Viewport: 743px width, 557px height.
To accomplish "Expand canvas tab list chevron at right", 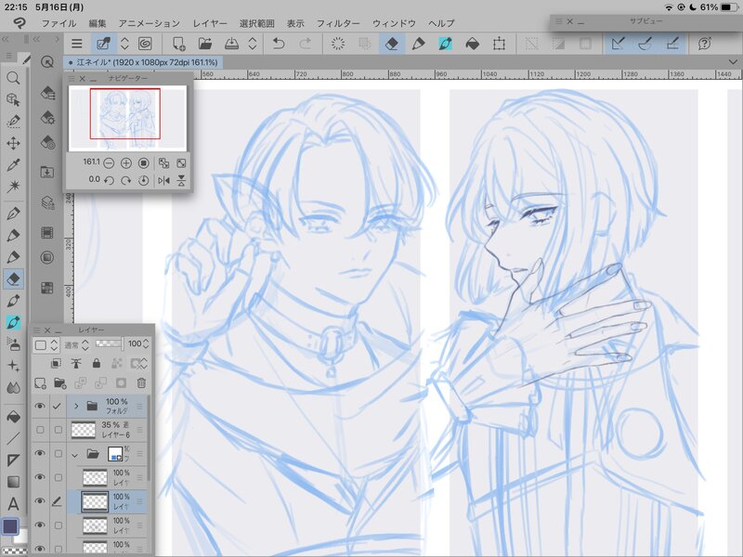I will click(x=733, y=62).
